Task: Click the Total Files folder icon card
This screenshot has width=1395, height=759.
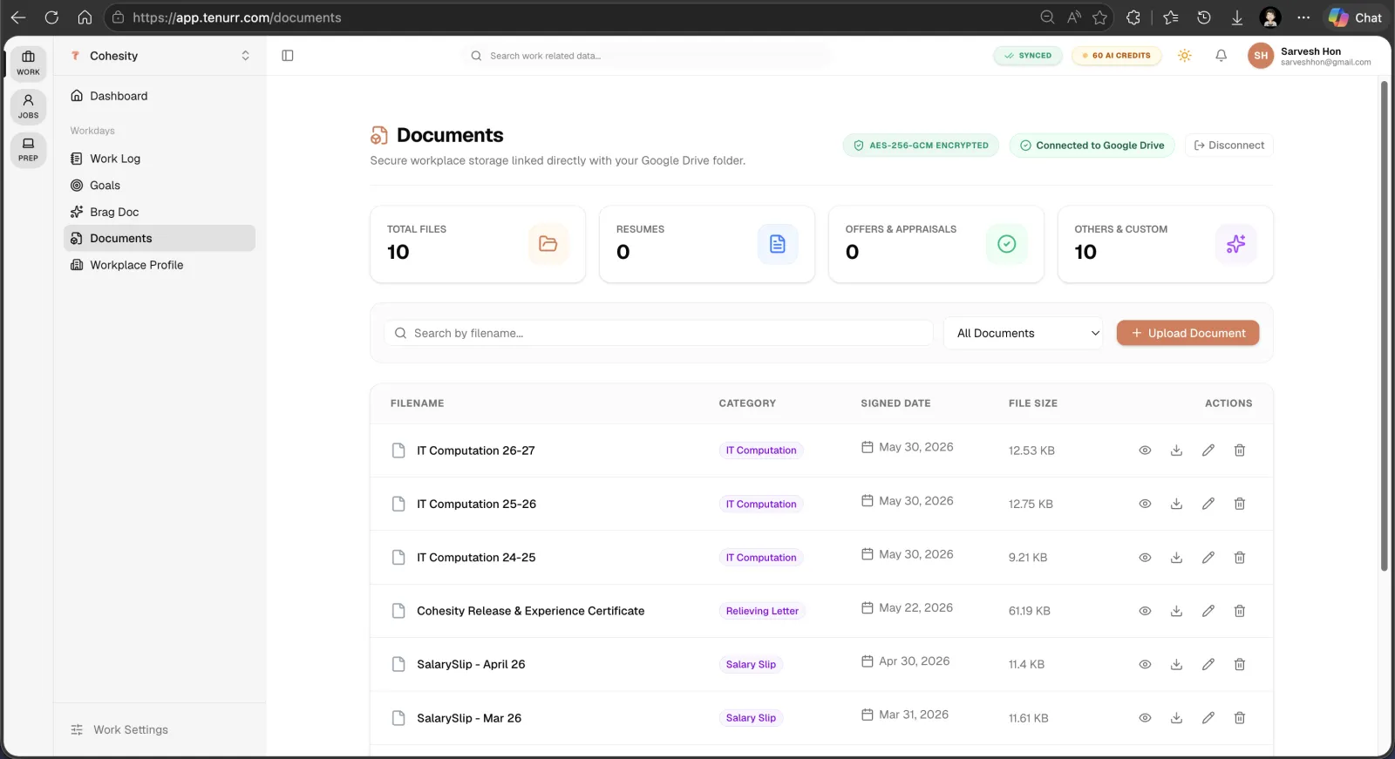Action: [548, 244]
